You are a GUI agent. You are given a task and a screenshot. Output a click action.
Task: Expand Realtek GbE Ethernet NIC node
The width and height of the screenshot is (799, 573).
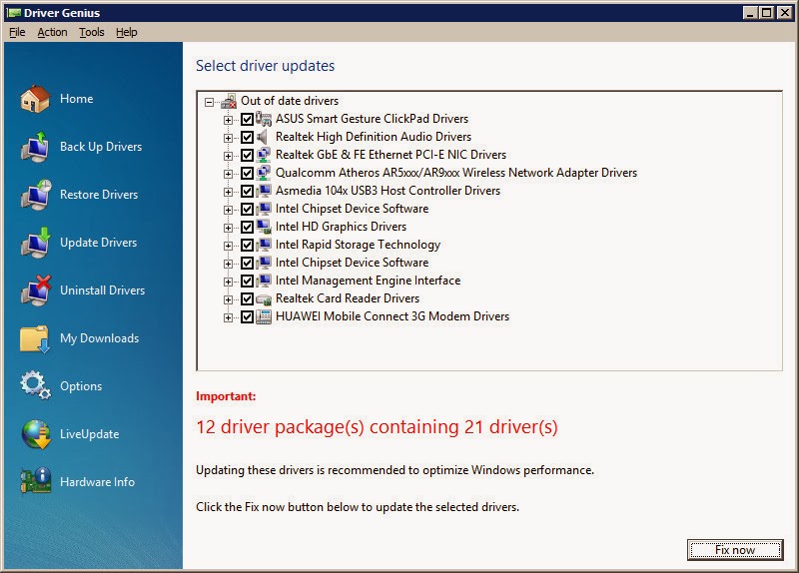228,156
